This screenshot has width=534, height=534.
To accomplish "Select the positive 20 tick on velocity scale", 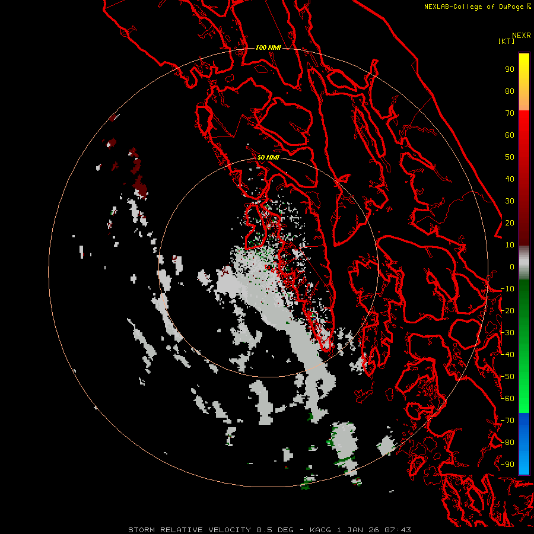I will click(x=510, y=223).
